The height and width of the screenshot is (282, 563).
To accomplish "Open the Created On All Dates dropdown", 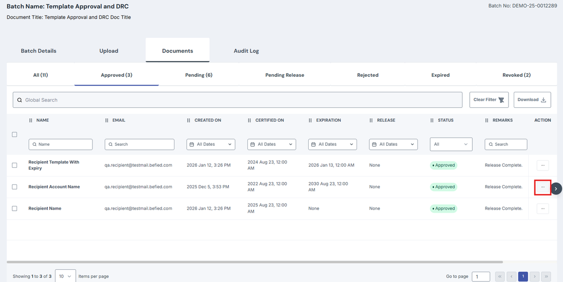I will point(211,144).
